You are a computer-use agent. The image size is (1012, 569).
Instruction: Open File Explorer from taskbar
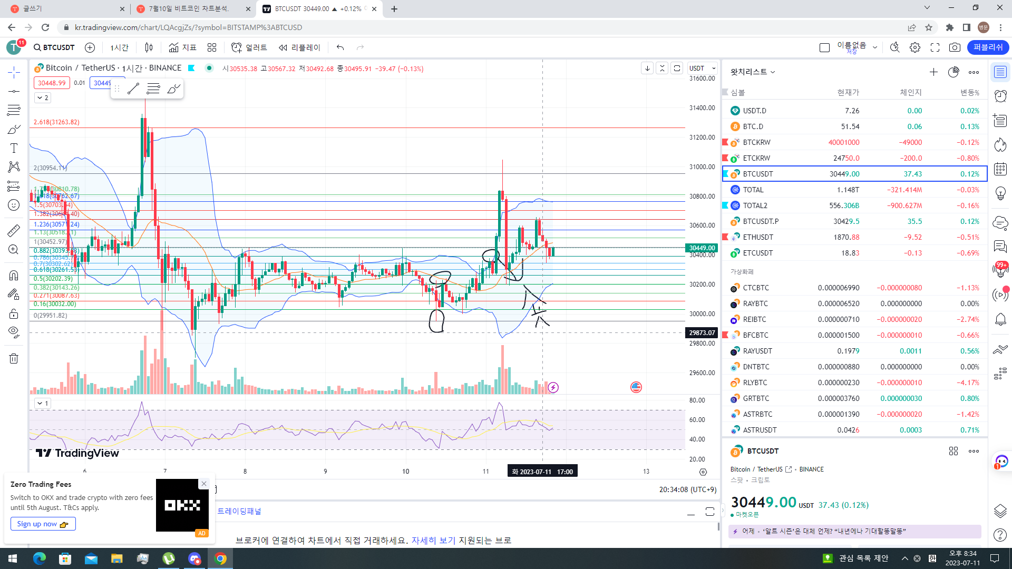point(116,558)
